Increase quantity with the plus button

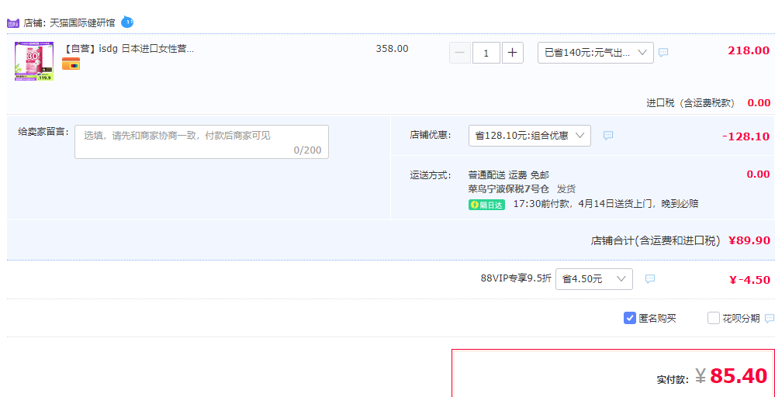[513, 53]
